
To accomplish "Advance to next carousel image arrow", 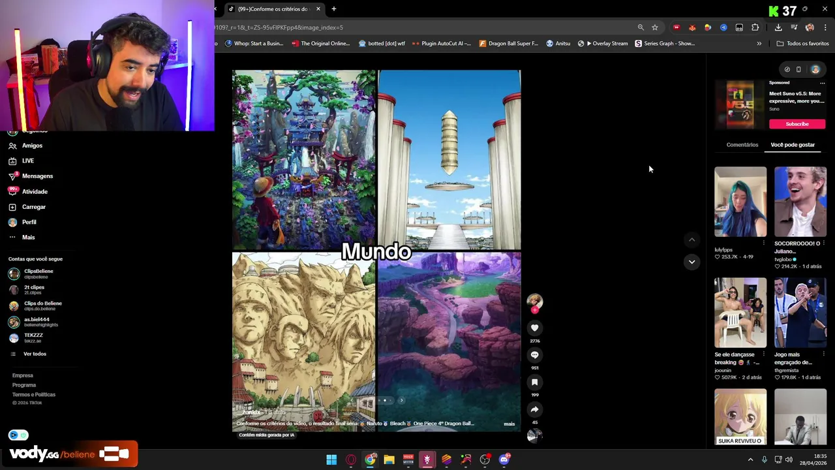I will (401, 400).
